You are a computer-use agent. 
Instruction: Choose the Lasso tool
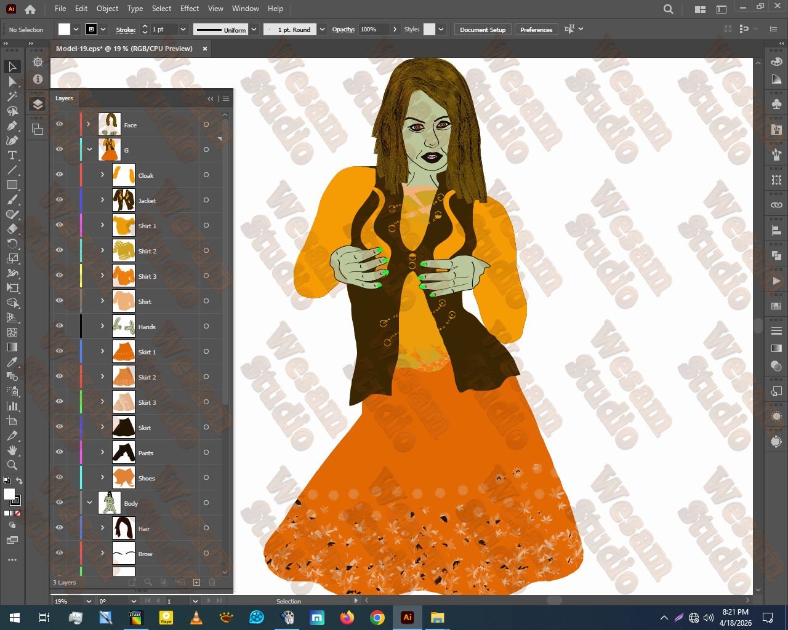(x=12, y=111)
